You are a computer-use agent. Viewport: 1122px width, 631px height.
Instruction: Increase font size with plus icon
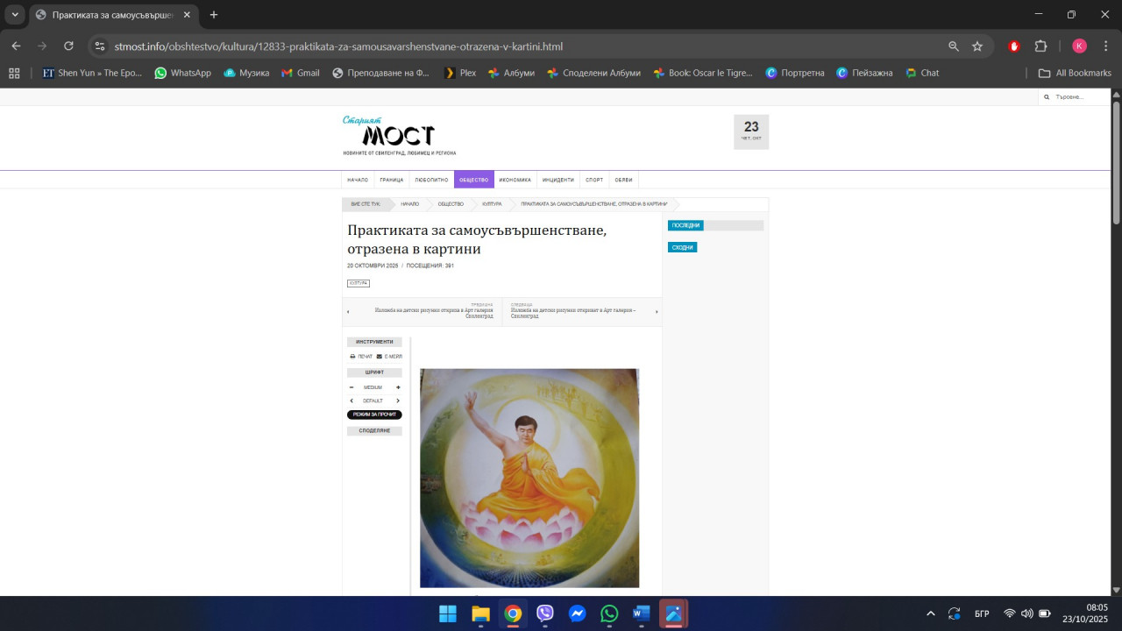tap(398, 387)
